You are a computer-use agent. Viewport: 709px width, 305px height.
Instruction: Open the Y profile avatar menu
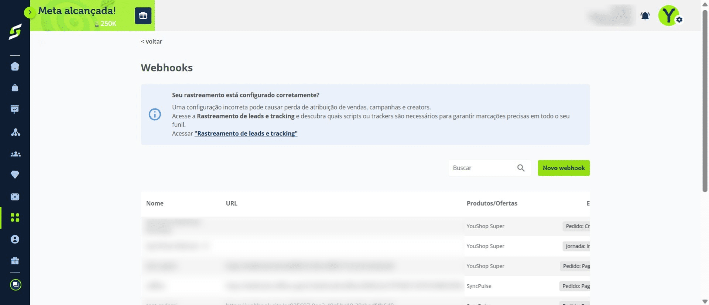669,16
